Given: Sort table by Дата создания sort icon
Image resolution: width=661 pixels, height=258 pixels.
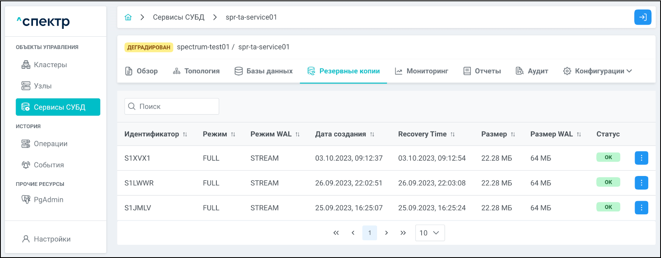Looking at the screenshot, I should pyautogui.click(x=372, y=134).
